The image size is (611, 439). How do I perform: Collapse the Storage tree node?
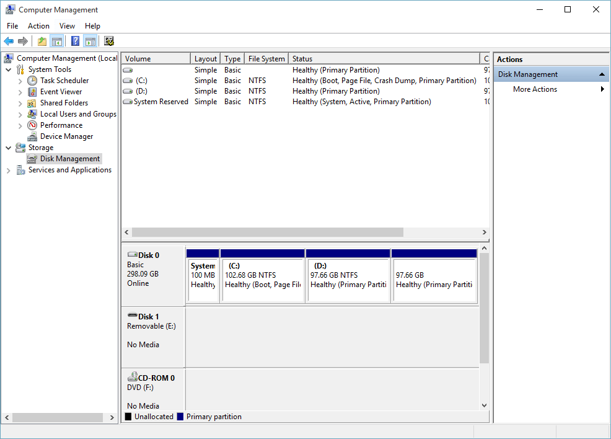pyautogui.click(x=9, y=148)
